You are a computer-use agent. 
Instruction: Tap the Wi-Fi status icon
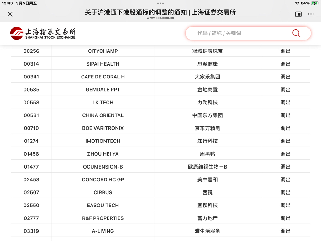click(297, 3)
